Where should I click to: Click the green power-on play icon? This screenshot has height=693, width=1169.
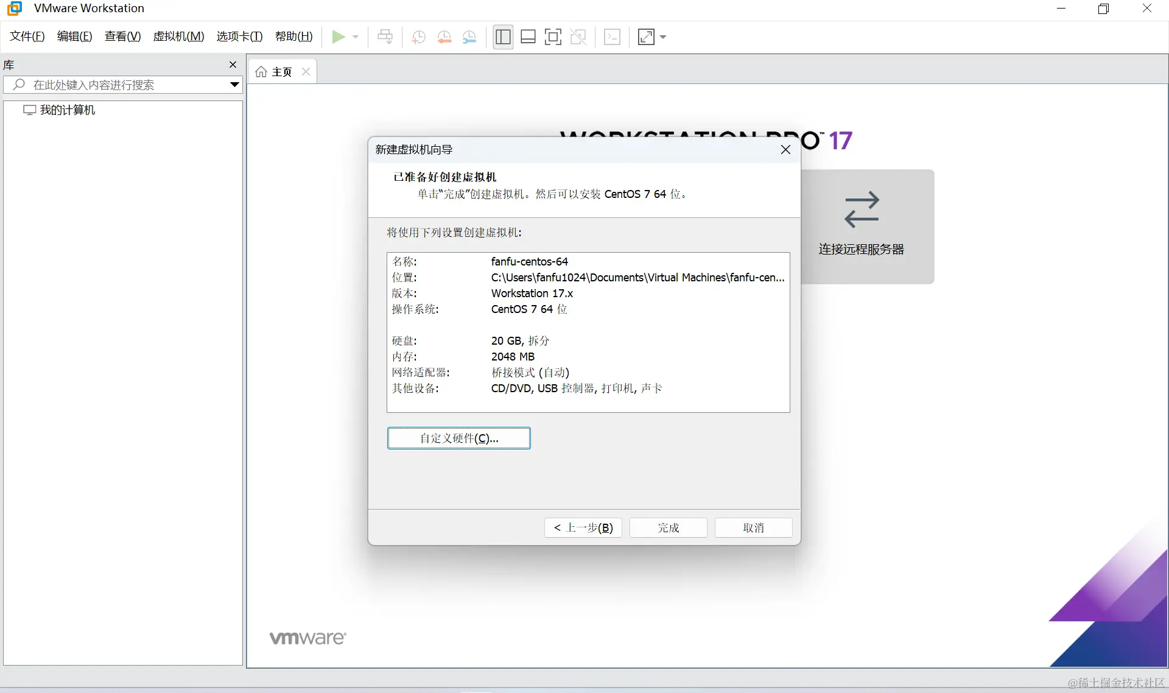[338, 37]
